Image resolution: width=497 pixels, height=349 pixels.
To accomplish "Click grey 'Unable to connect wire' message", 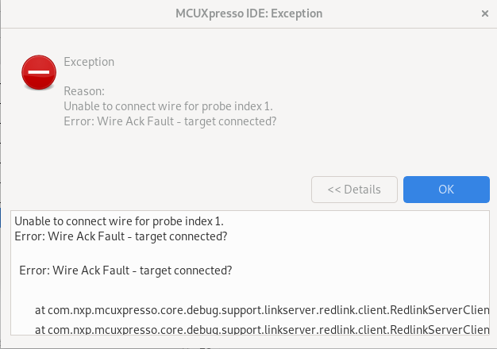I will [168, 106].
